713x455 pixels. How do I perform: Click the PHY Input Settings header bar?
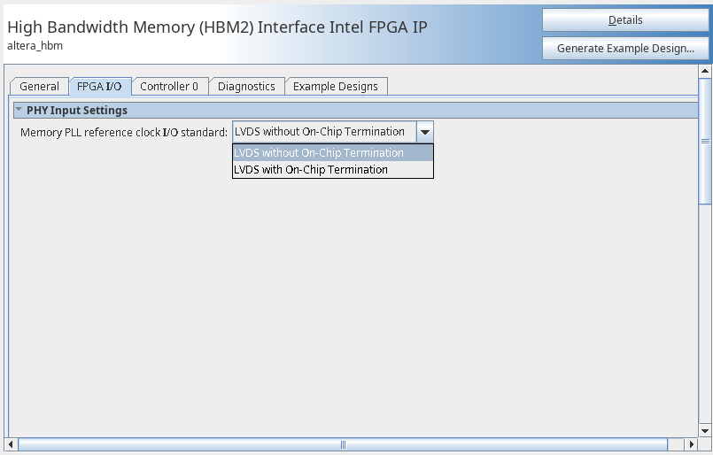pyautogui.click(x=354, y=111)
